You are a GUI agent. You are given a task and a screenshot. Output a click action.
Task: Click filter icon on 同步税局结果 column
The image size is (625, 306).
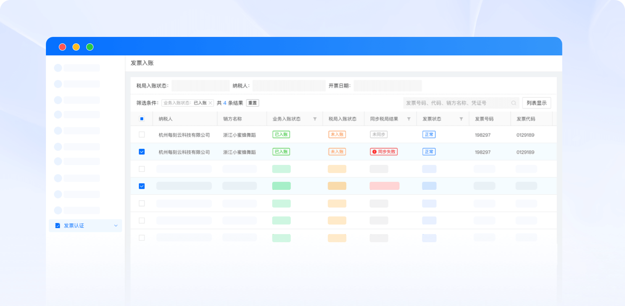point(409,119)
